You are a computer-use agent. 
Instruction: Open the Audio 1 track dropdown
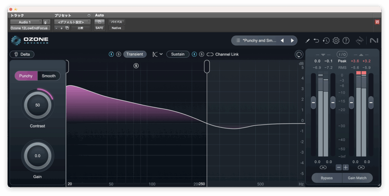tap(26, 22)
